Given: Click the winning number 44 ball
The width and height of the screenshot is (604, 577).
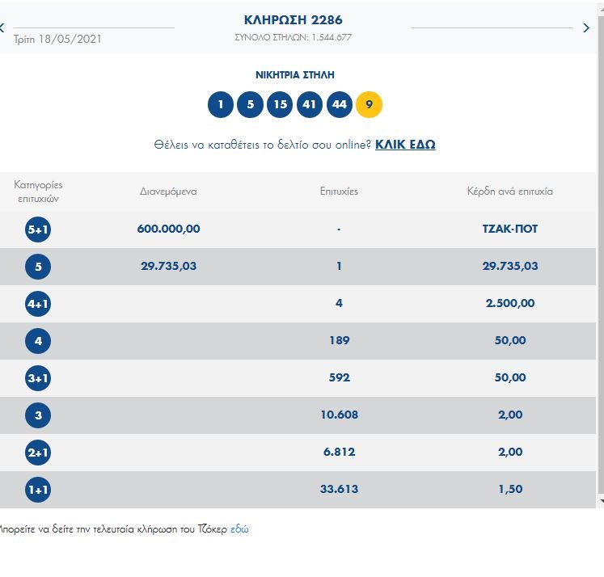Looking at the screenshot, I should point(339,104).
